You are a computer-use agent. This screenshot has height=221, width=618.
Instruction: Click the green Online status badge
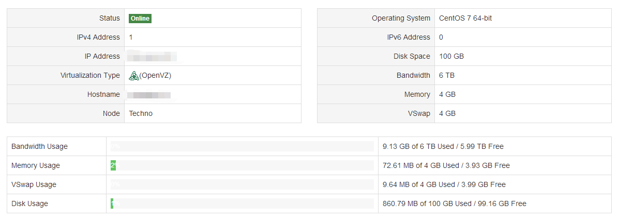[140, 19]
